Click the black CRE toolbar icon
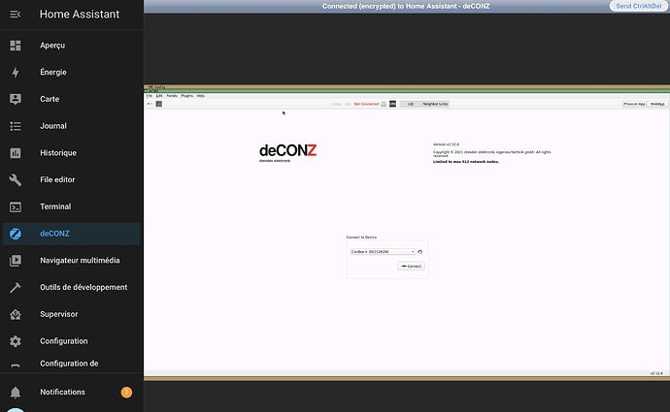Screen dimensions: 670x412 392,104
